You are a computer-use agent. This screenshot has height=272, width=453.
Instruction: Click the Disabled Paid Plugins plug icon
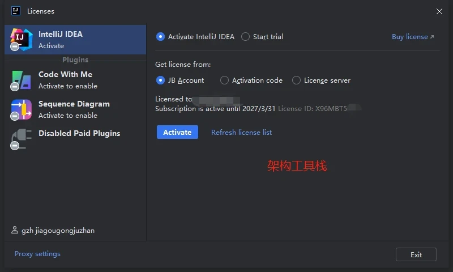point(22,138)
